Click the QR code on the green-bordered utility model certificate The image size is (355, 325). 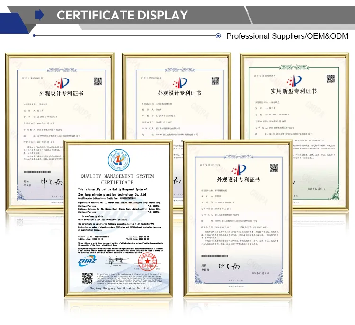[x=330, y=79]
